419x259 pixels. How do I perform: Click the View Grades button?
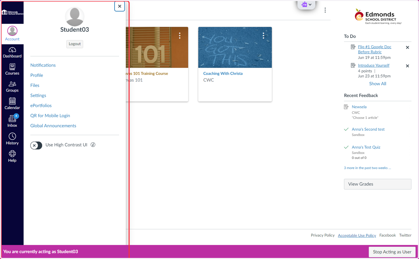click(x=377, y=184)
